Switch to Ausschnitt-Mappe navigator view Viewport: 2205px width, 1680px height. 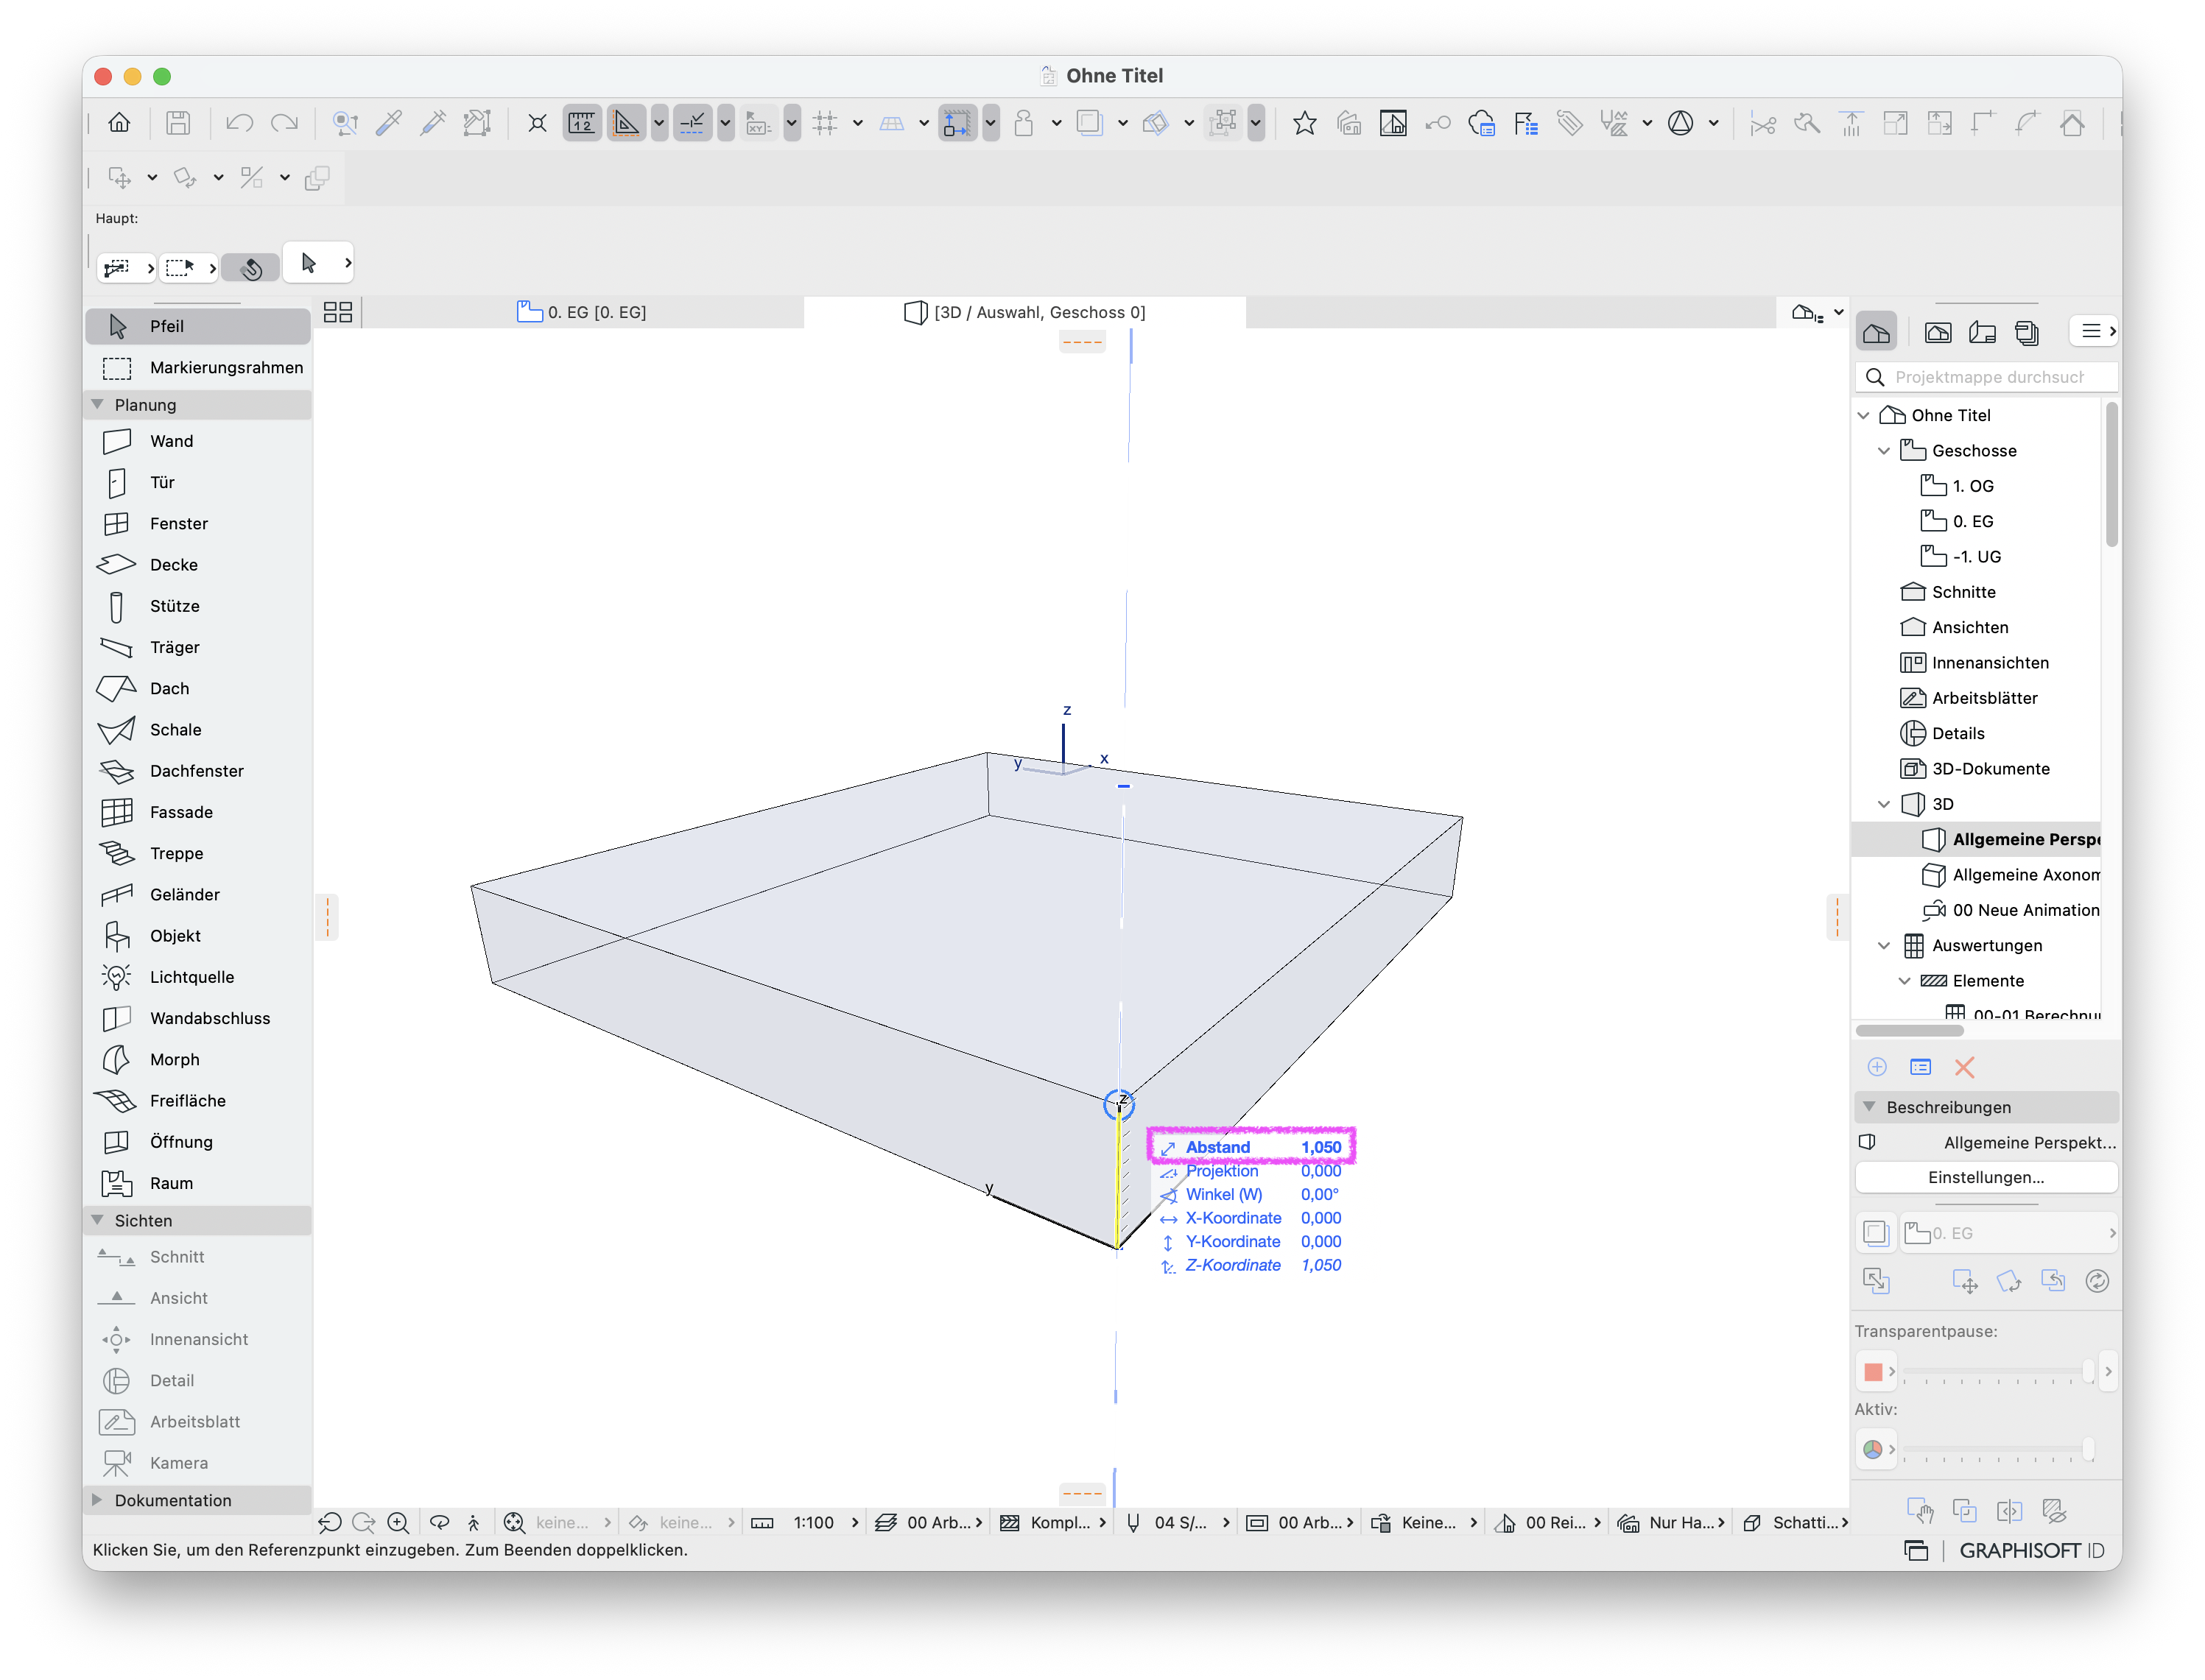point(1938,333)
